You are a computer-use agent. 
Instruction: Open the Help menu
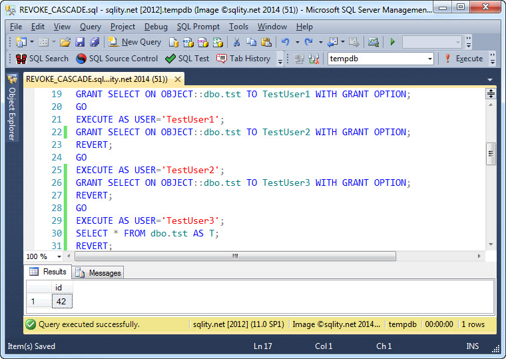tap(304, 27)
